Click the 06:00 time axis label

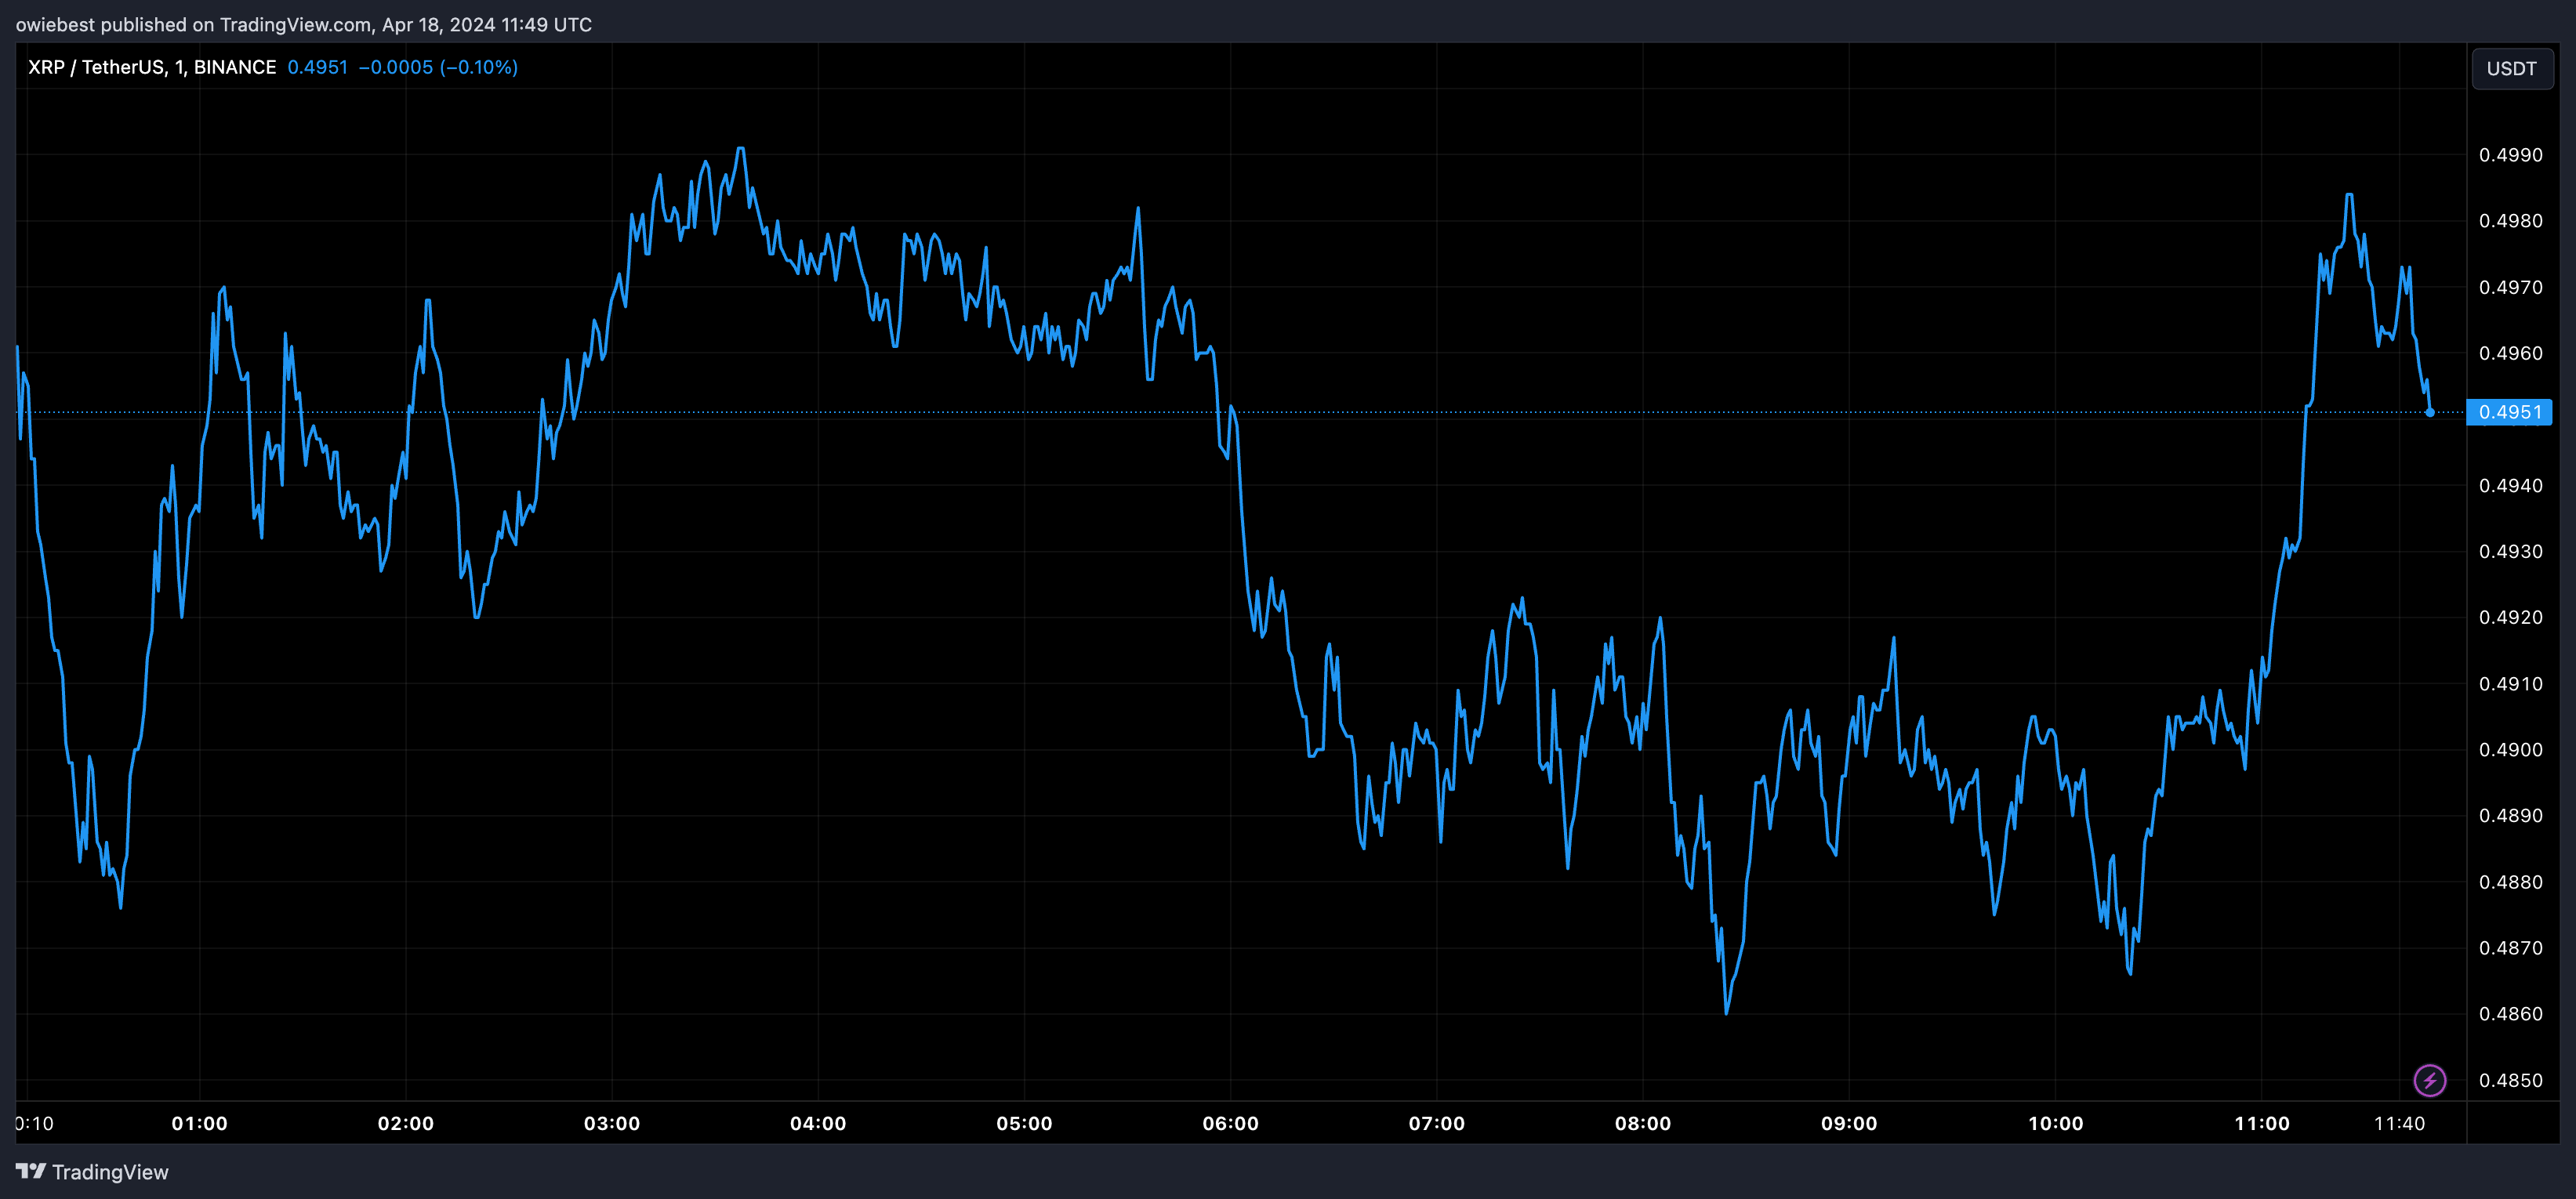point(1230,1123)
